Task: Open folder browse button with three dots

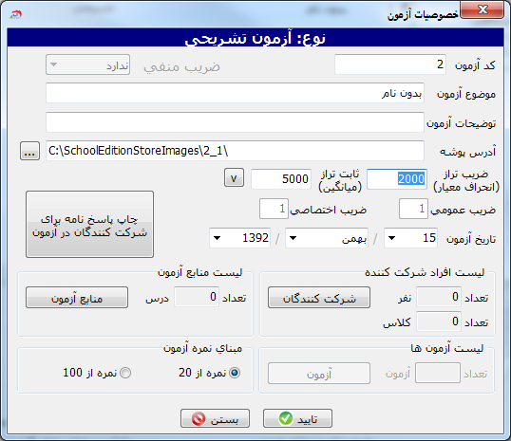Action: tap(29, 151)
